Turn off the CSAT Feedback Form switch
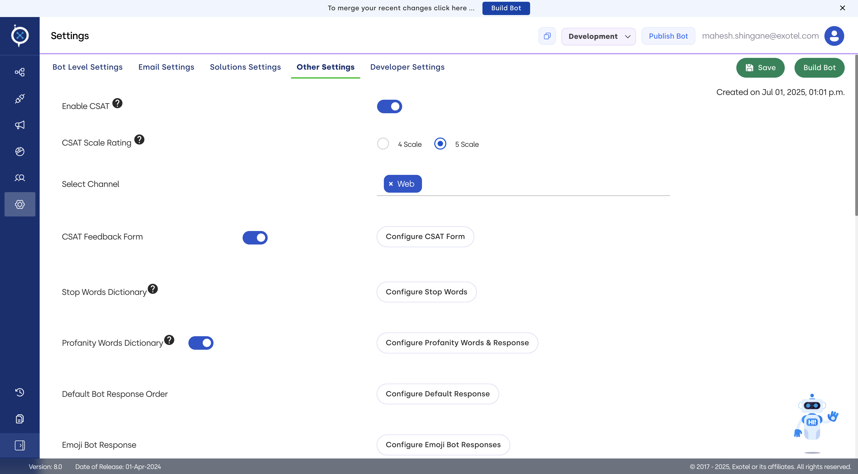 pyautogui.click(x=255, y=238)
